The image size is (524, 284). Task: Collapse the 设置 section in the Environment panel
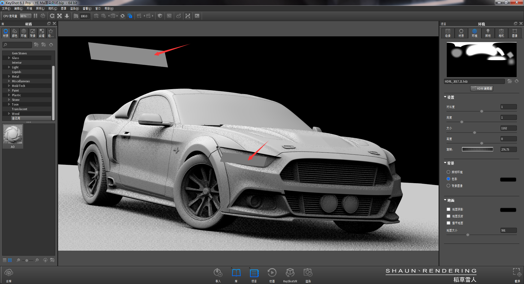pyautogui.click(x=445, y=97)
